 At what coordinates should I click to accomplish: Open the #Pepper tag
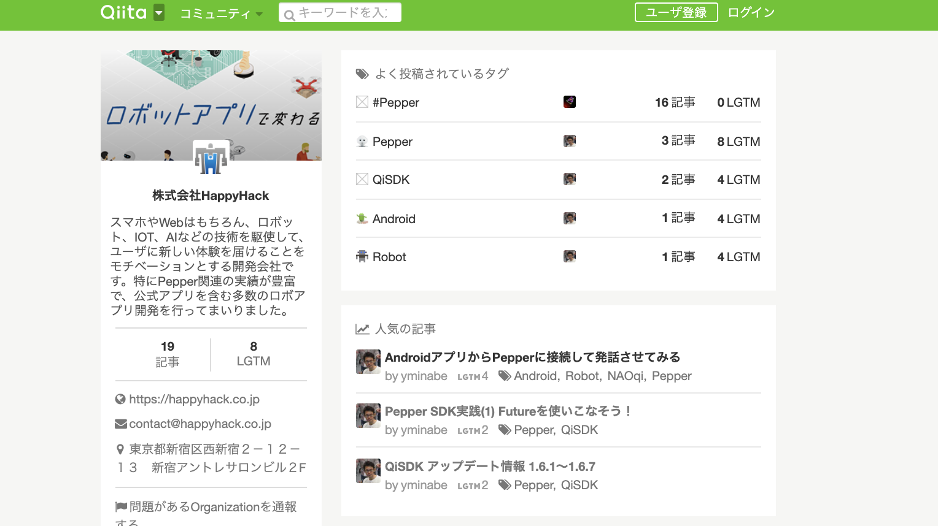point(396,102)
